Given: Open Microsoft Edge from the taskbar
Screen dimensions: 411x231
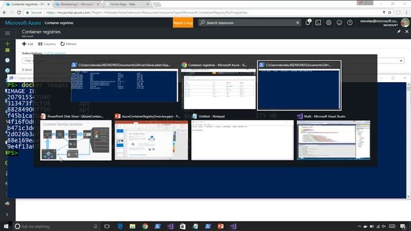Looking at the screenshot, I should [120, 226].
